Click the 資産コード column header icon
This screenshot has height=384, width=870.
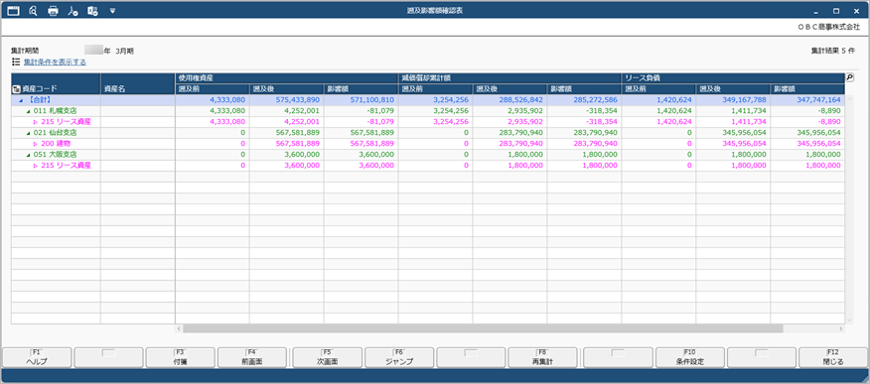click(16, 88)
